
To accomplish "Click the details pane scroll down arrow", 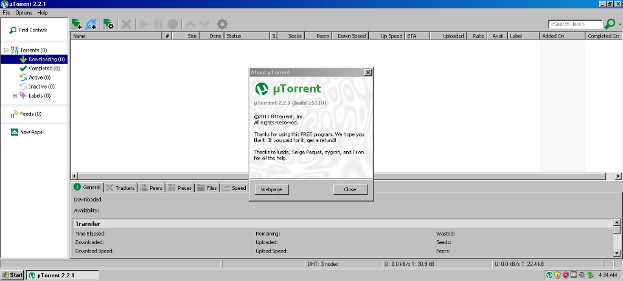I will pyautogui.click(x=617, y=253).
